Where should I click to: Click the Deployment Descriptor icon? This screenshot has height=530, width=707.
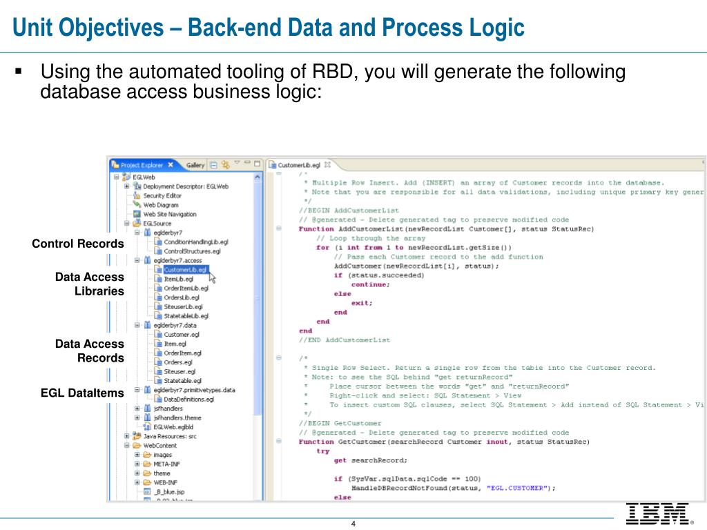[x=137, y=186]
